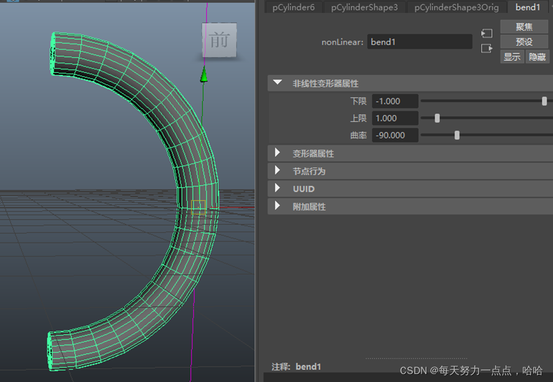Click the 上限 value field 1.000
The width and height of the screenshot is (553, 382).
click(x=395, y=118)
